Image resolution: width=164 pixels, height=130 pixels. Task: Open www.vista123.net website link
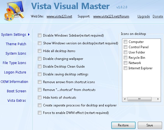click(x=59, y=16)
